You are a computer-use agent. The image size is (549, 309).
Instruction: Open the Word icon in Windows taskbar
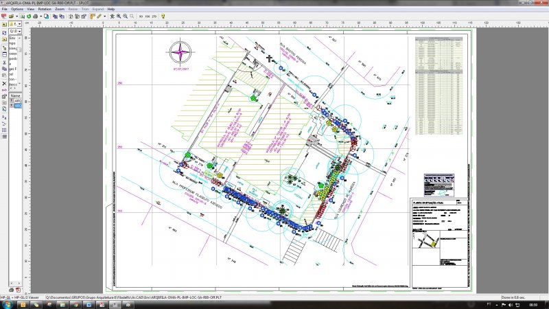tap(89, 305)
